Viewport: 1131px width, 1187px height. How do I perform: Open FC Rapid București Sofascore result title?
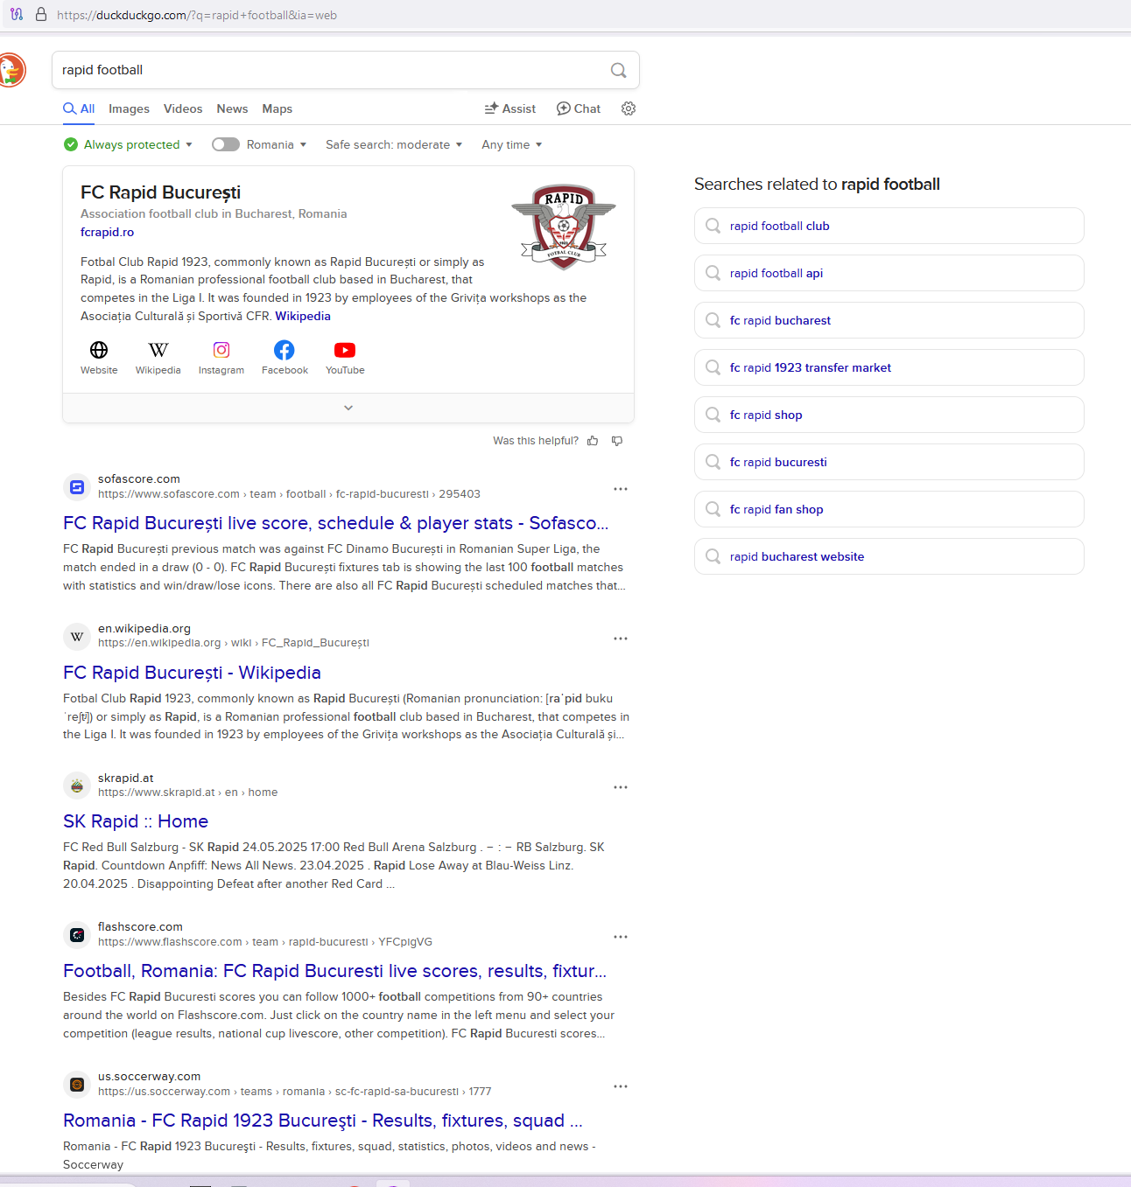click(x=336, y=523)
